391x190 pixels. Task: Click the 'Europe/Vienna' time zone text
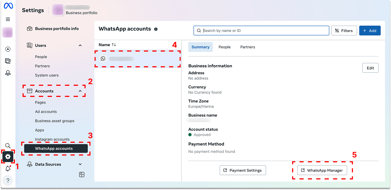[201, 106]
